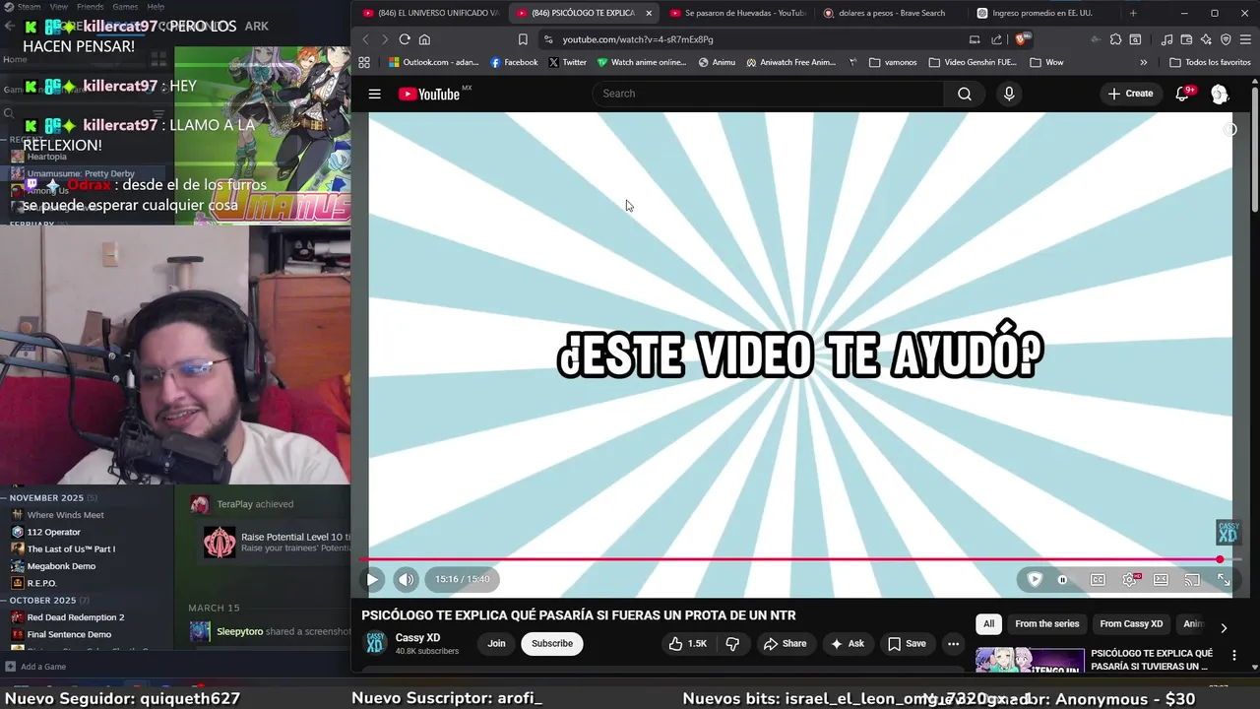Start voice search with the microphone icon
Viewport: 1260px width, 709px height.
(x=1008, y=94)
